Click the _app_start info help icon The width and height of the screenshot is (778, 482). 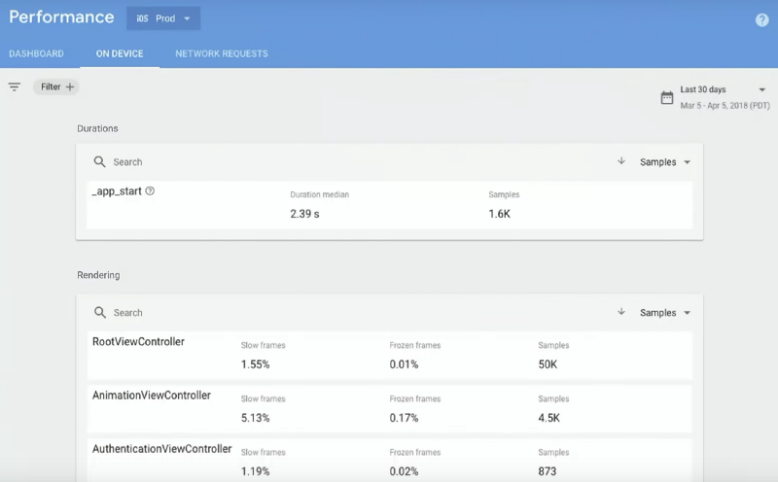(150, 191)
